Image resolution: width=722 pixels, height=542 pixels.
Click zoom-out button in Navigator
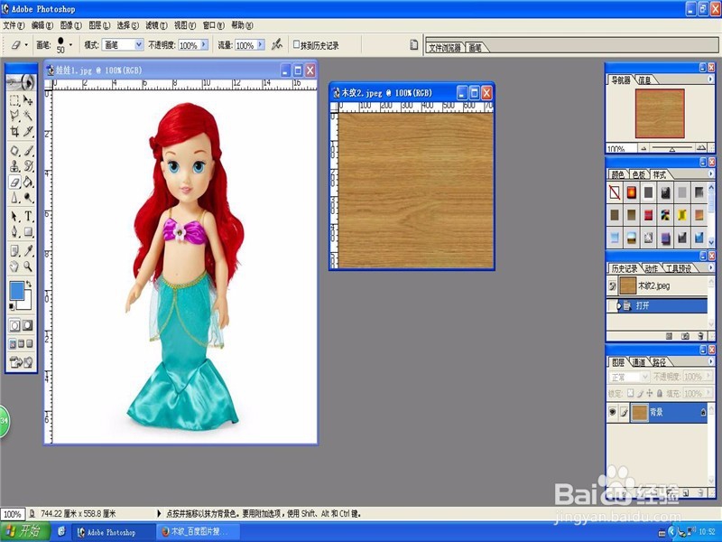tap(643, 148)
